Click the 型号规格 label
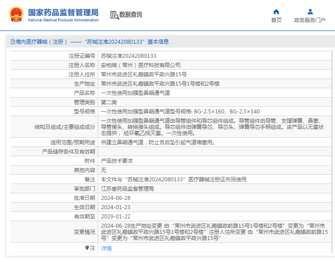The image size is (335, 263). point(84,112)
